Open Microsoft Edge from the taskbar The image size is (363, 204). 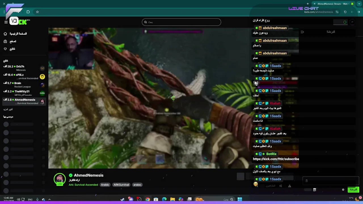[x=164, y=199]
